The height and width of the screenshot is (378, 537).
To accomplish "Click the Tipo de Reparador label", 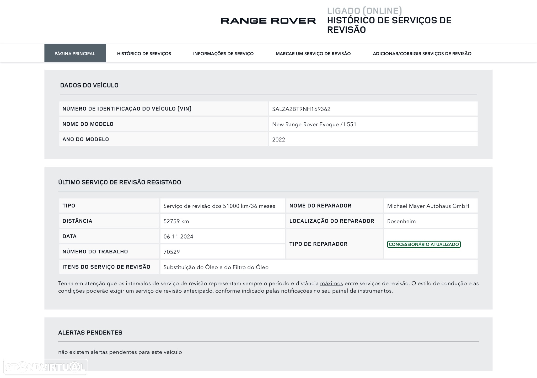I will (318, 244).
